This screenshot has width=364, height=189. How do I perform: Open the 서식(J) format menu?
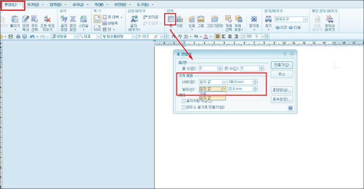pos(78,5)
